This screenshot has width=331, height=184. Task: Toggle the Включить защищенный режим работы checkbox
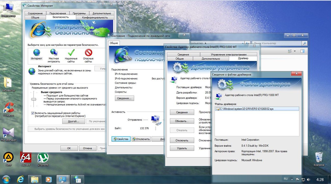click(33, 113)
